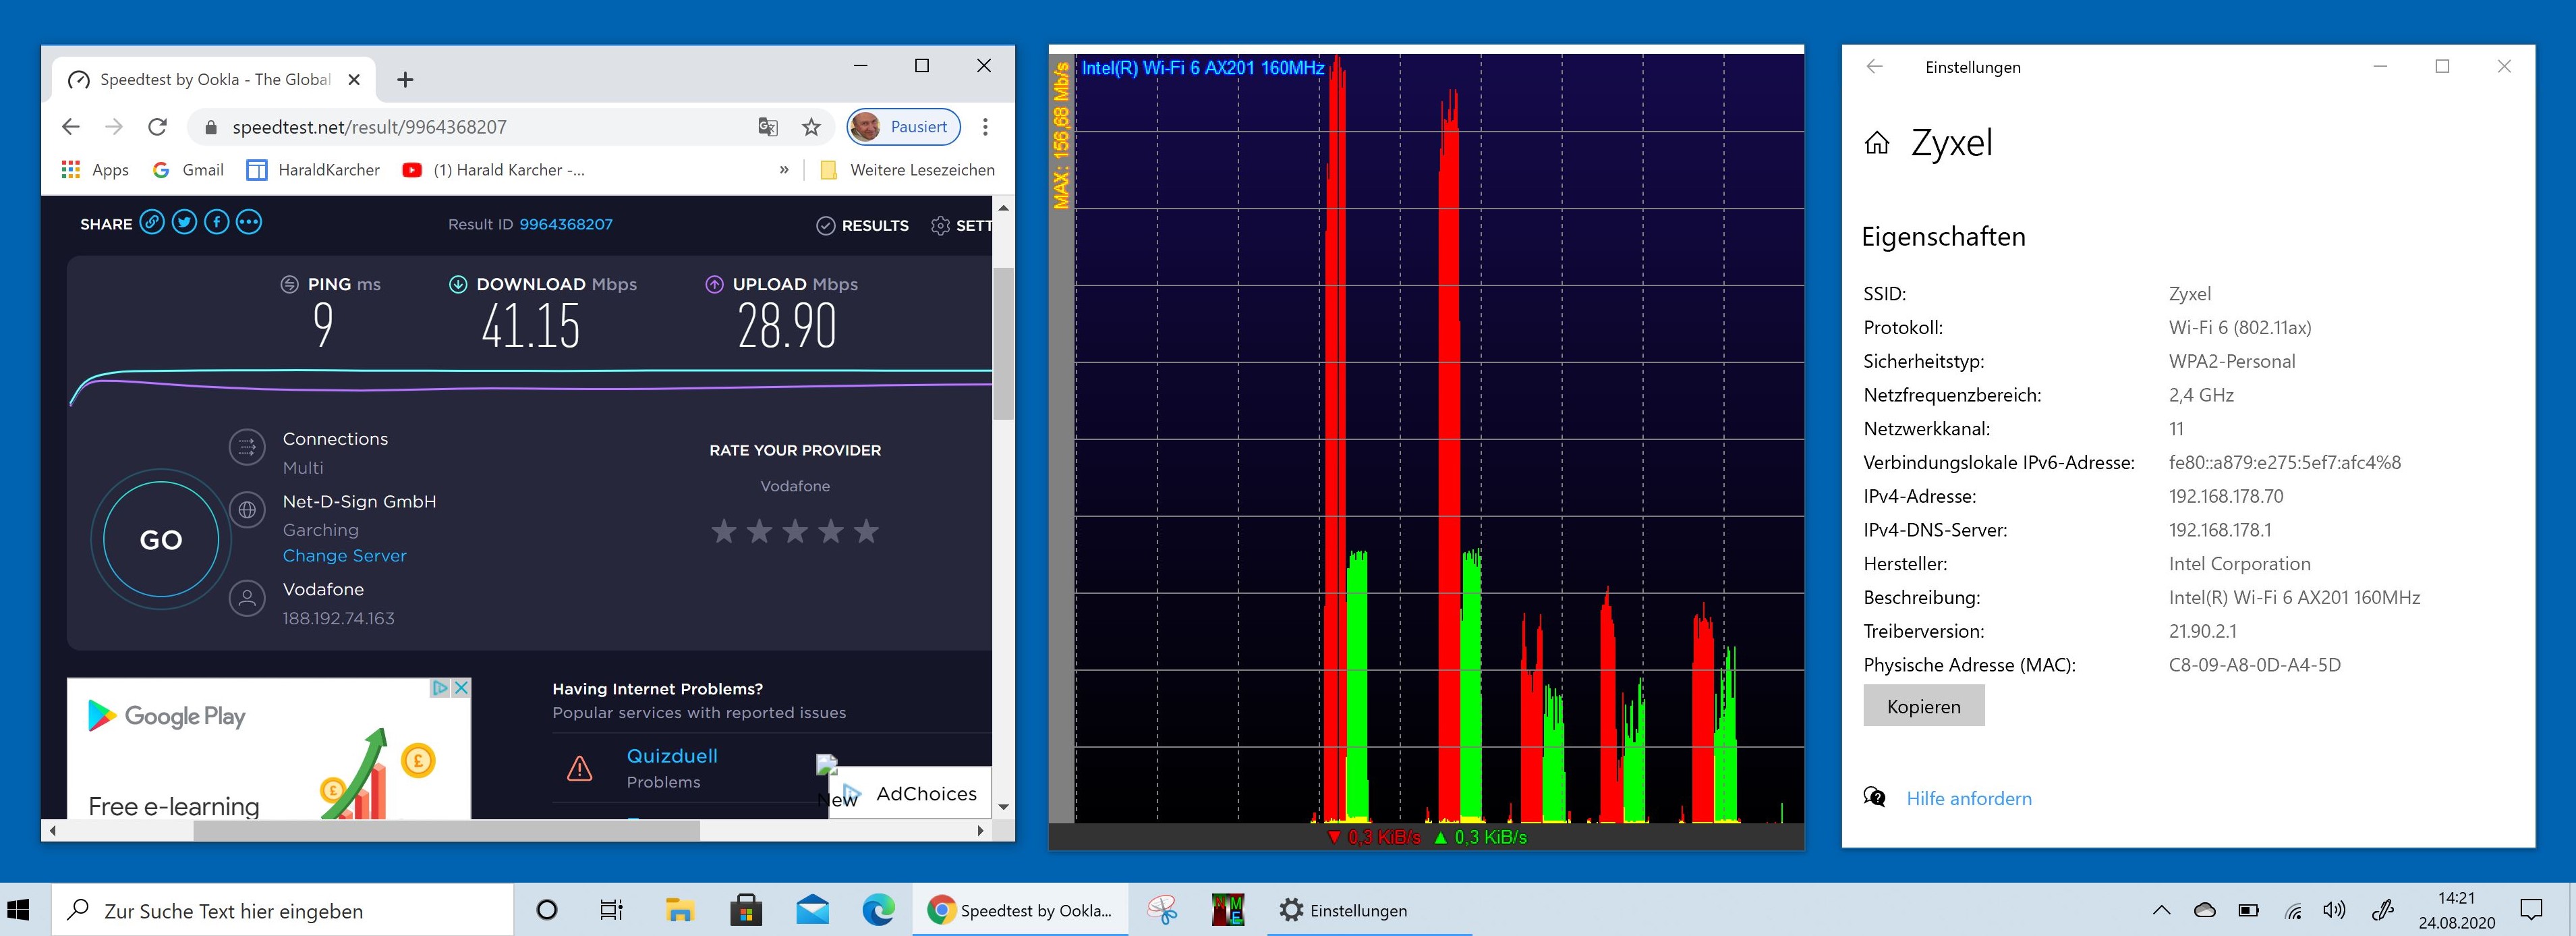Click the Google Translate icon in address bar
This screenshot has width=2576, height=936.
click(x=767, y=127)
